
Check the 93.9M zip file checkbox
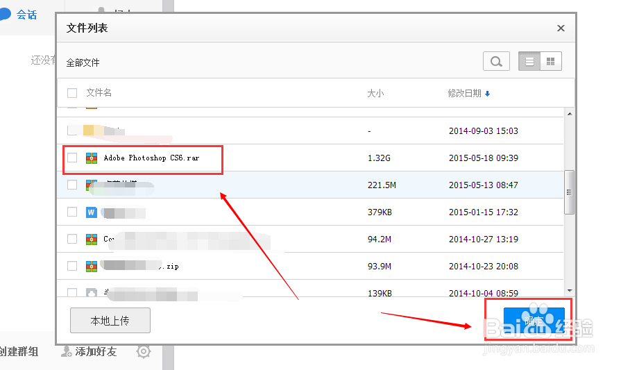[x=72, y=266]
